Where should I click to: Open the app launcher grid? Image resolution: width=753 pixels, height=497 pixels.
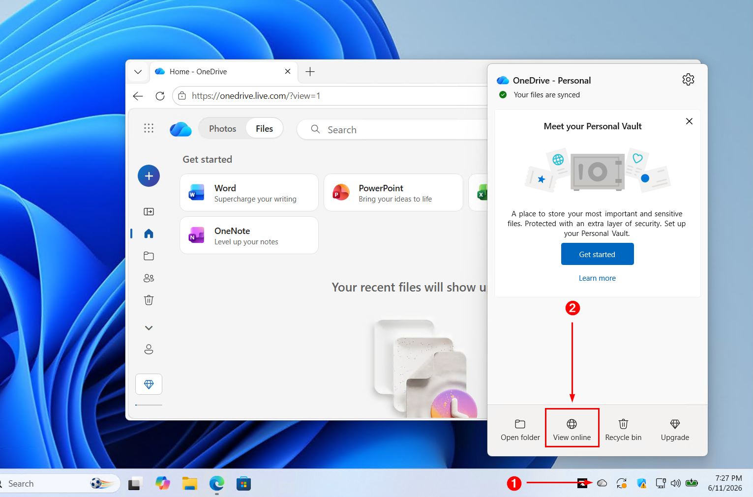pyautogui.click(x=149, y=128)
